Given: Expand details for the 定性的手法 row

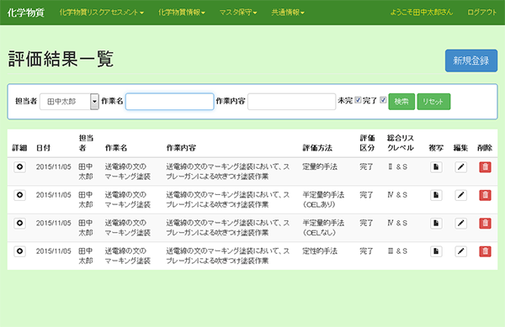Looking at the screenshot, I should click(x=19, y=251).
